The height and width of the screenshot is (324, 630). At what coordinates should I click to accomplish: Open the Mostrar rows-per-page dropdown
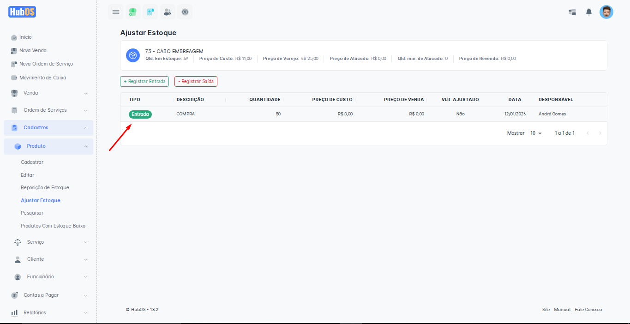coord(536,133)
